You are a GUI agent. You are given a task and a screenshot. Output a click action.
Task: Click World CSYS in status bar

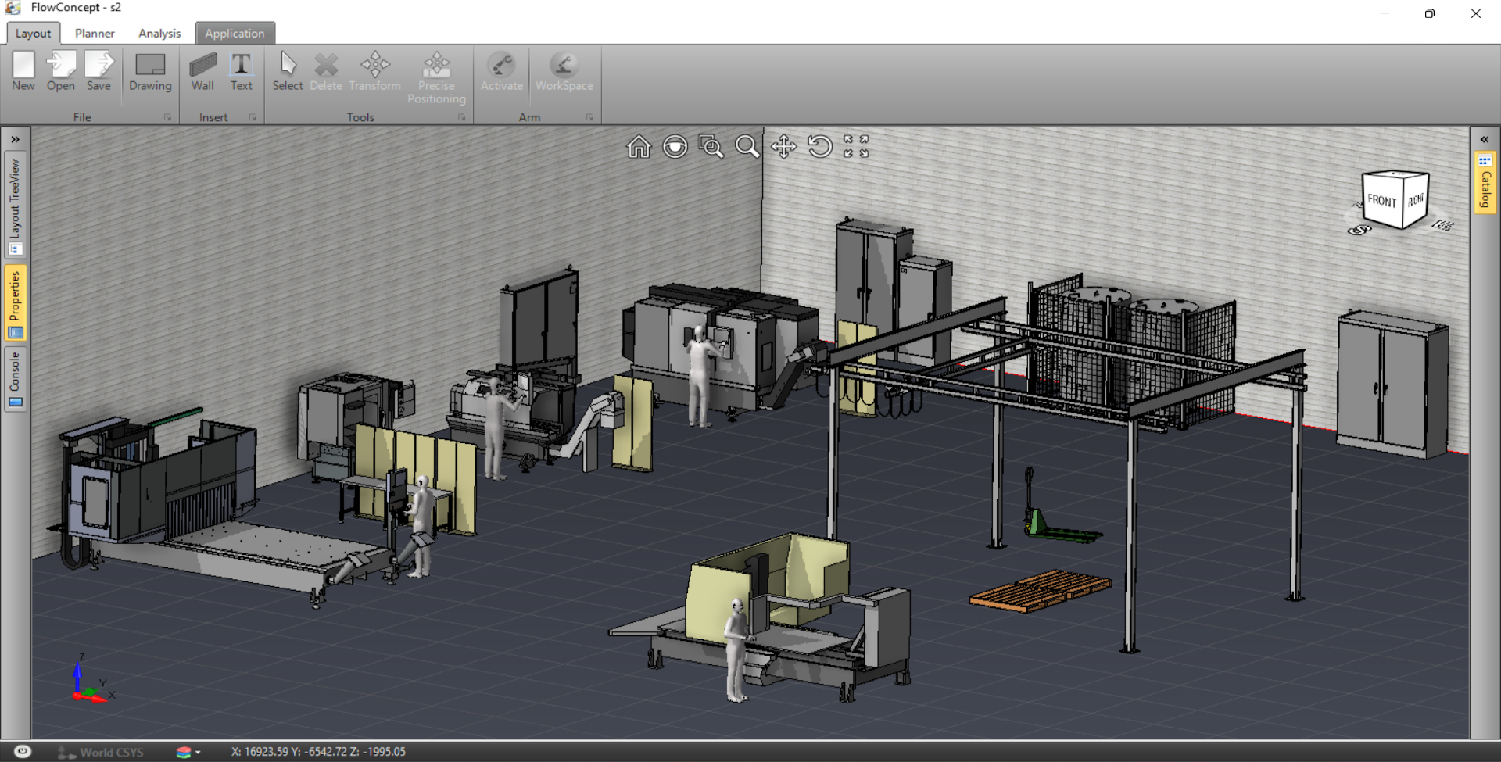pos(100,752)
